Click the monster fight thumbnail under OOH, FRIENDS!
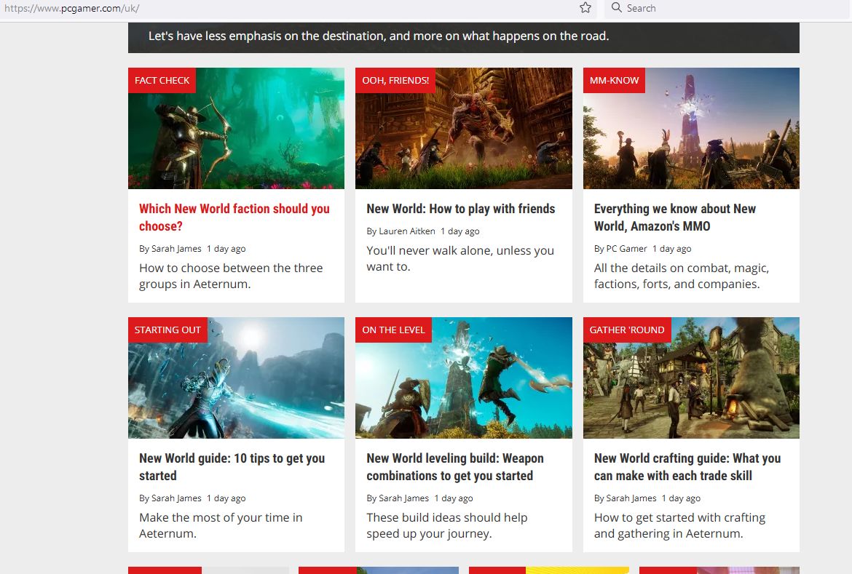852x574 pixels. pyautogui.click(x=463, y=128)
